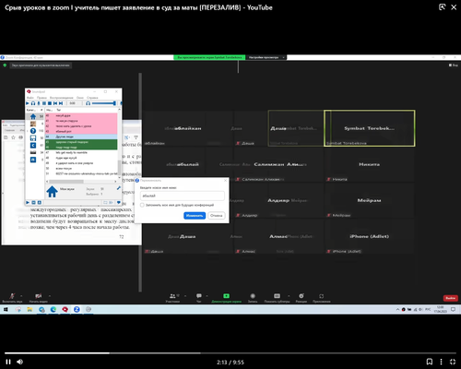Pause playback in Soundpad toolbar
The width and height of the screenshot is (461, 369).
[44, 103]
